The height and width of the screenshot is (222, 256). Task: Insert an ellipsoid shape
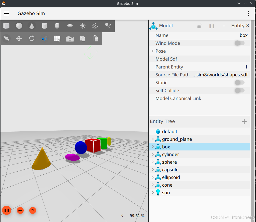point(70,26)
